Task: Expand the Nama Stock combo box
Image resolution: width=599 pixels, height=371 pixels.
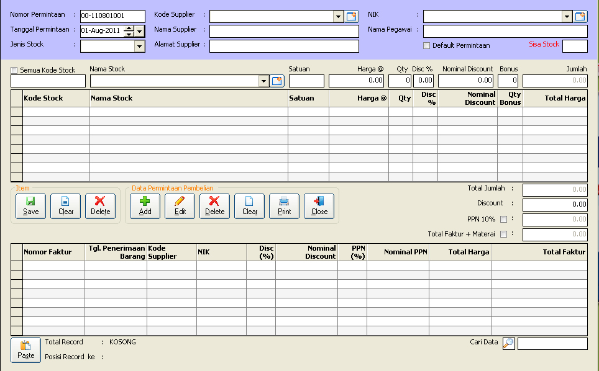Action: (263, 81)
